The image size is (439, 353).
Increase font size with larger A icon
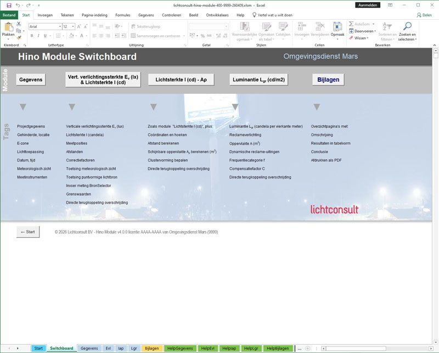click(79, 26)
